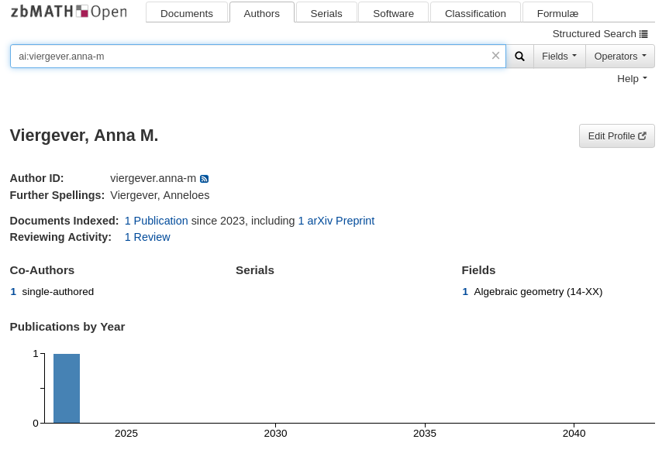This screenshot has width=669, height=453.
Task: Open the RSS feed icon by the Author ID
Action: tap(205, 179)
